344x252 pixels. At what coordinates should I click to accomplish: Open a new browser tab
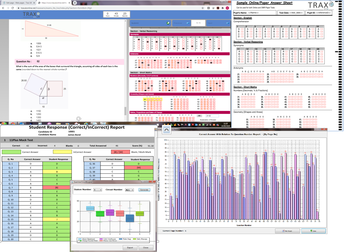click(x=75, y=3)
